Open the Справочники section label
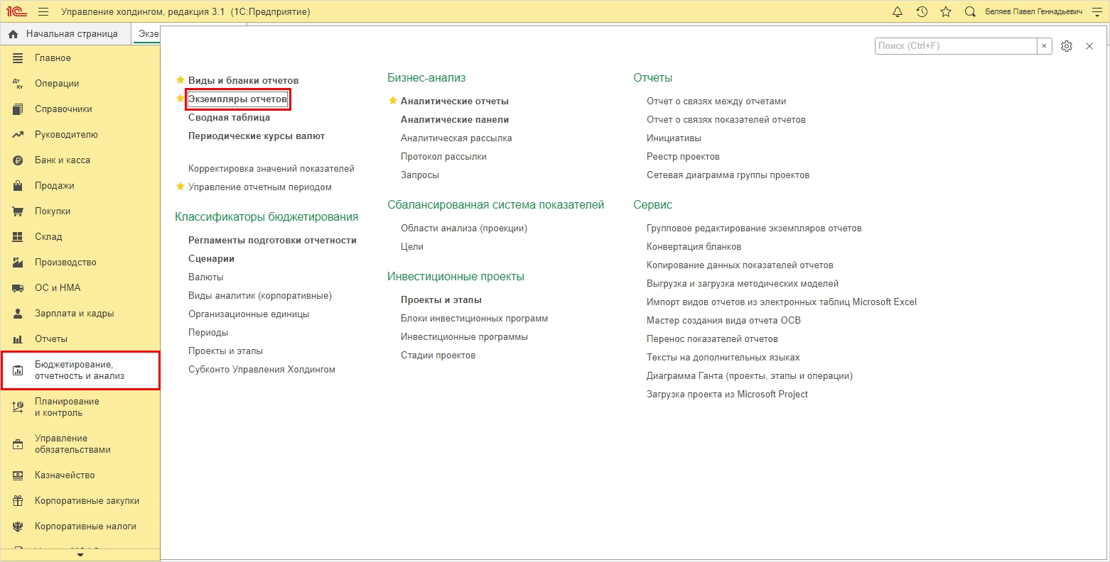 (x=63, y=109)
